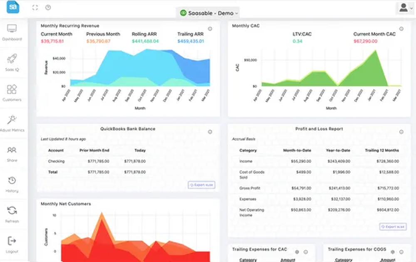Click Cost of Goods Sold row label
The image size is (416, 262).
tap(252, 174)
